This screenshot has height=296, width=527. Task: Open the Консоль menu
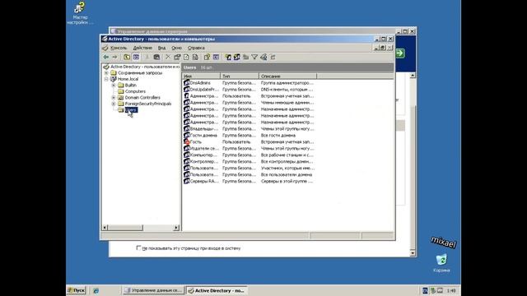pos(119,48)
